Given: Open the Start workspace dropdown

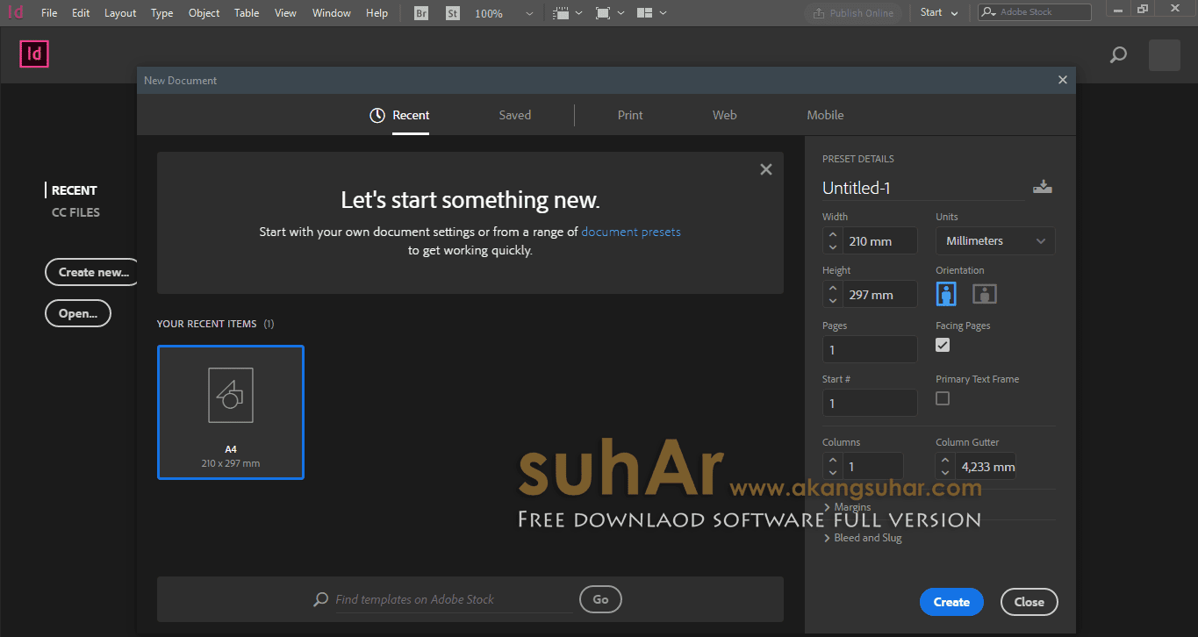Looking at the screenshot, I should click(938, 12).
